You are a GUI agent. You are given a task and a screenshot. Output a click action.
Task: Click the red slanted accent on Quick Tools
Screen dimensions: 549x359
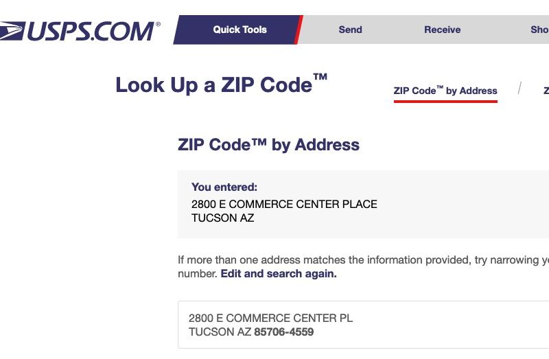pos(299,30)
